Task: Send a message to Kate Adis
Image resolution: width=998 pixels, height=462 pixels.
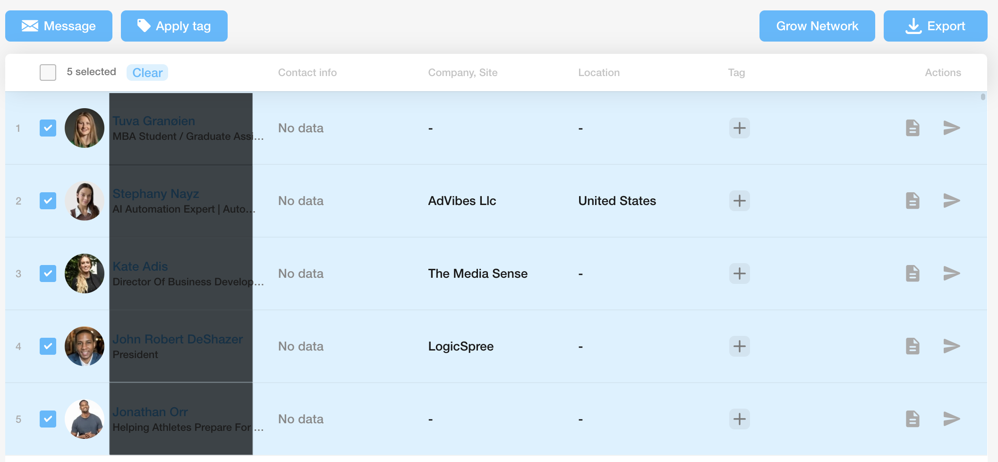Action: (x=952, y=274)
